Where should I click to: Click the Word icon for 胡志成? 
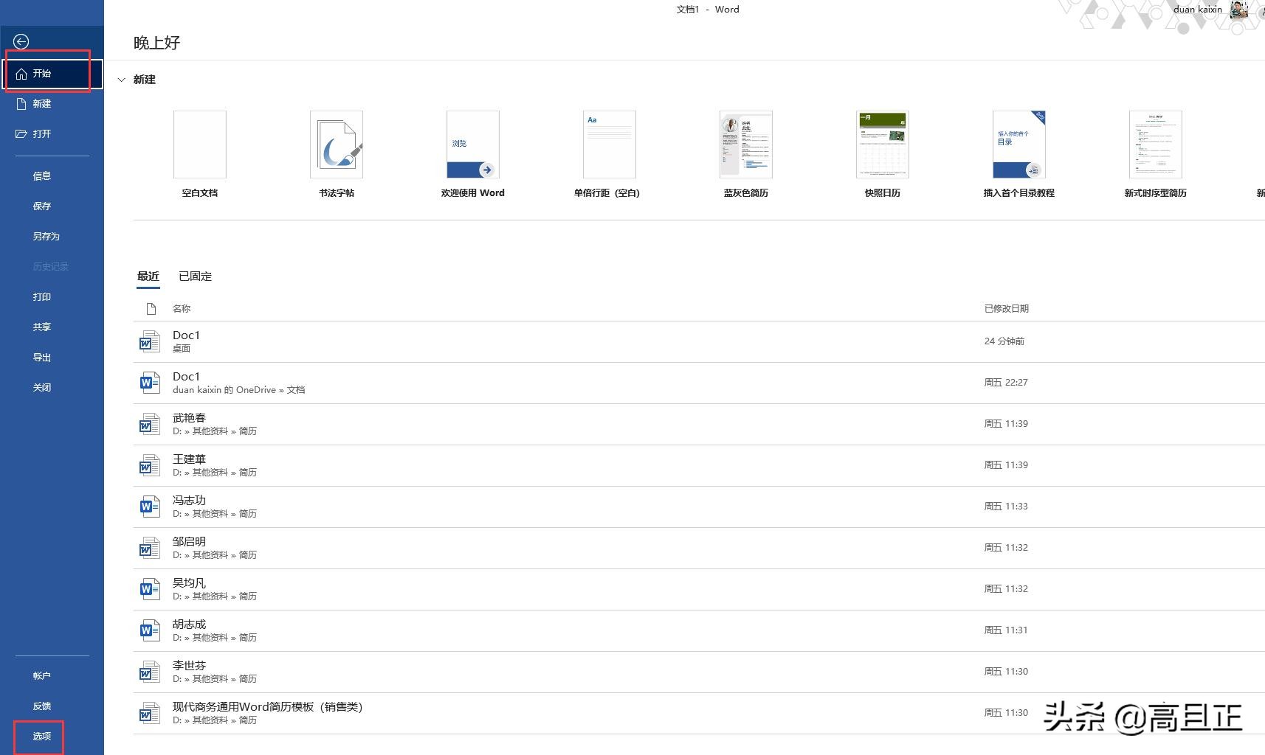150,630
